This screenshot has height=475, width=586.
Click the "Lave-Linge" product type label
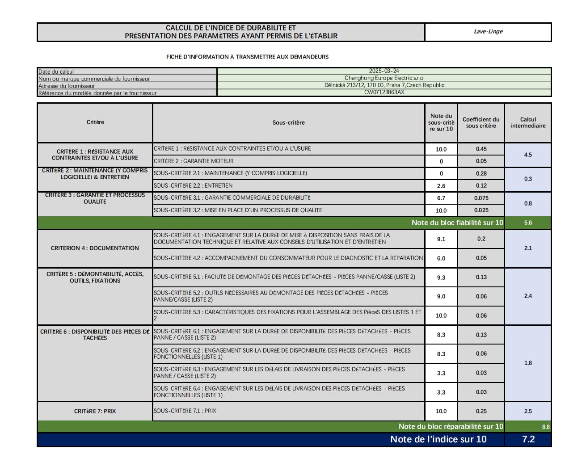tap(488, 31)
